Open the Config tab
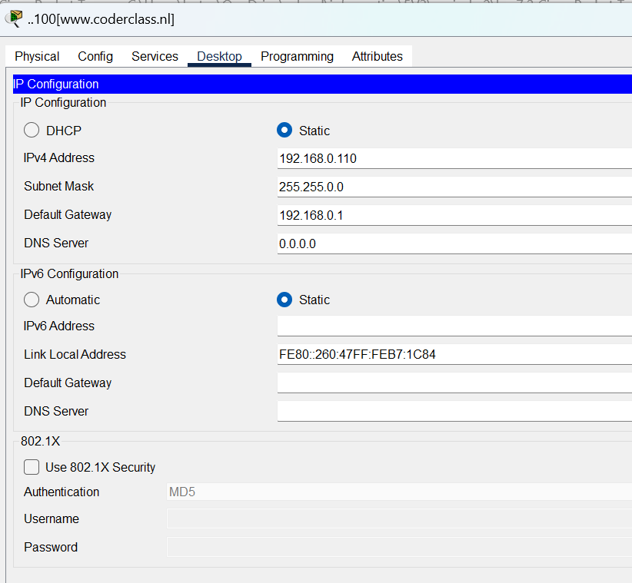The image size is (632, 583). coord(95,56)
